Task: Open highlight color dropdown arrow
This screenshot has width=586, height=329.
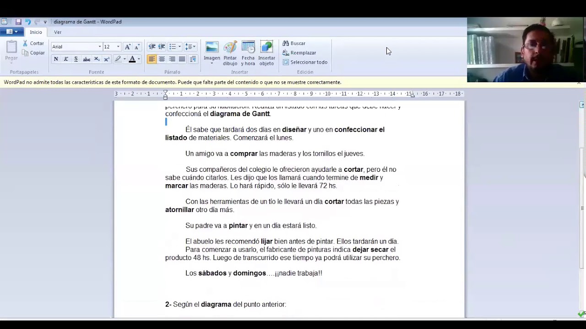Action: 125,59
